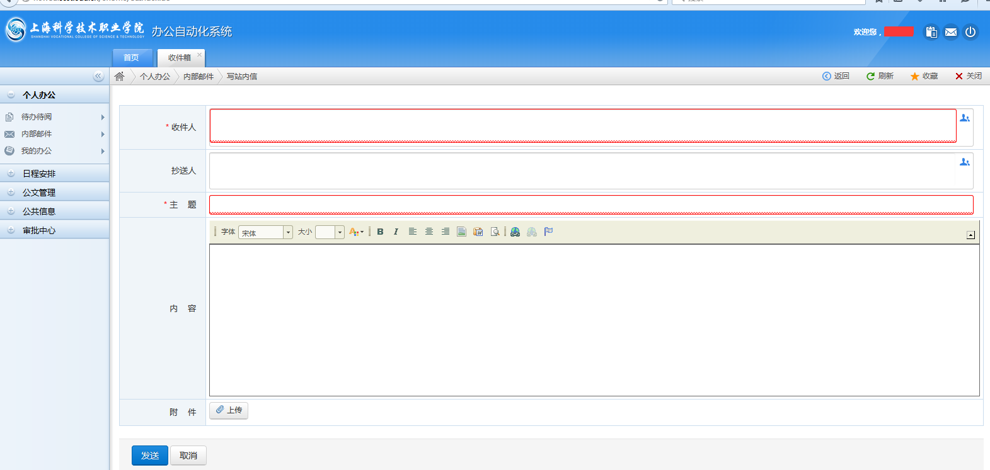This screenshot has width=990, height=470.
Task: Click into the 主题 subject field
Action: 590,204
